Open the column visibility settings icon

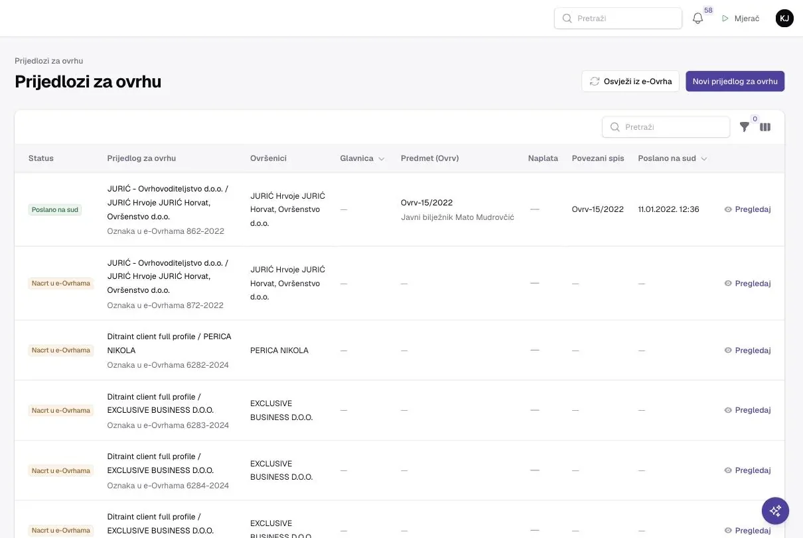point(765,127)
